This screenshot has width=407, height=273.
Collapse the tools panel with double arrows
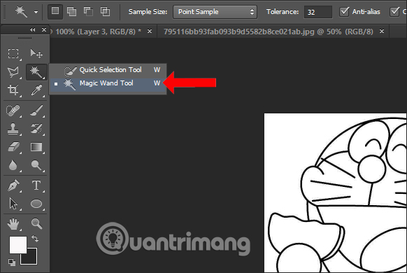coord(33,30)
